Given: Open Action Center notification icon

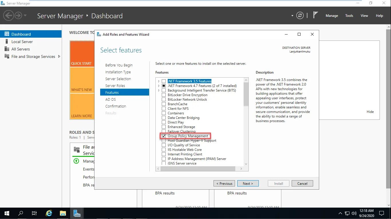Looking at the screenshot, I should pyautogui.click(x=382, y=213).
